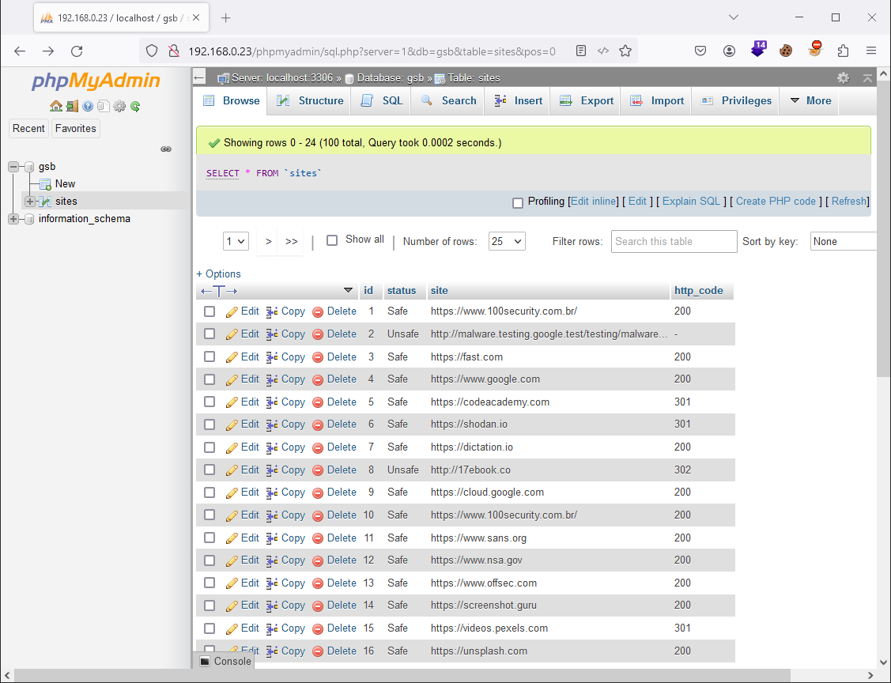Image resolution: width=891 pixels, height=683 pixels.
Task: Go back in browser history
Action: [x=20, y=51]
